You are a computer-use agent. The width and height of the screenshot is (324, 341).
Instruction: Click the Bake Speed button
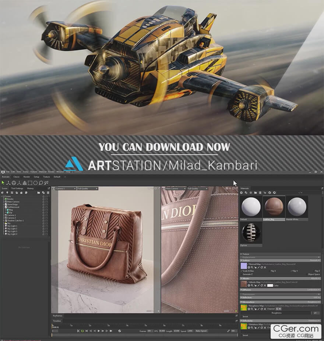coord(201,331)
